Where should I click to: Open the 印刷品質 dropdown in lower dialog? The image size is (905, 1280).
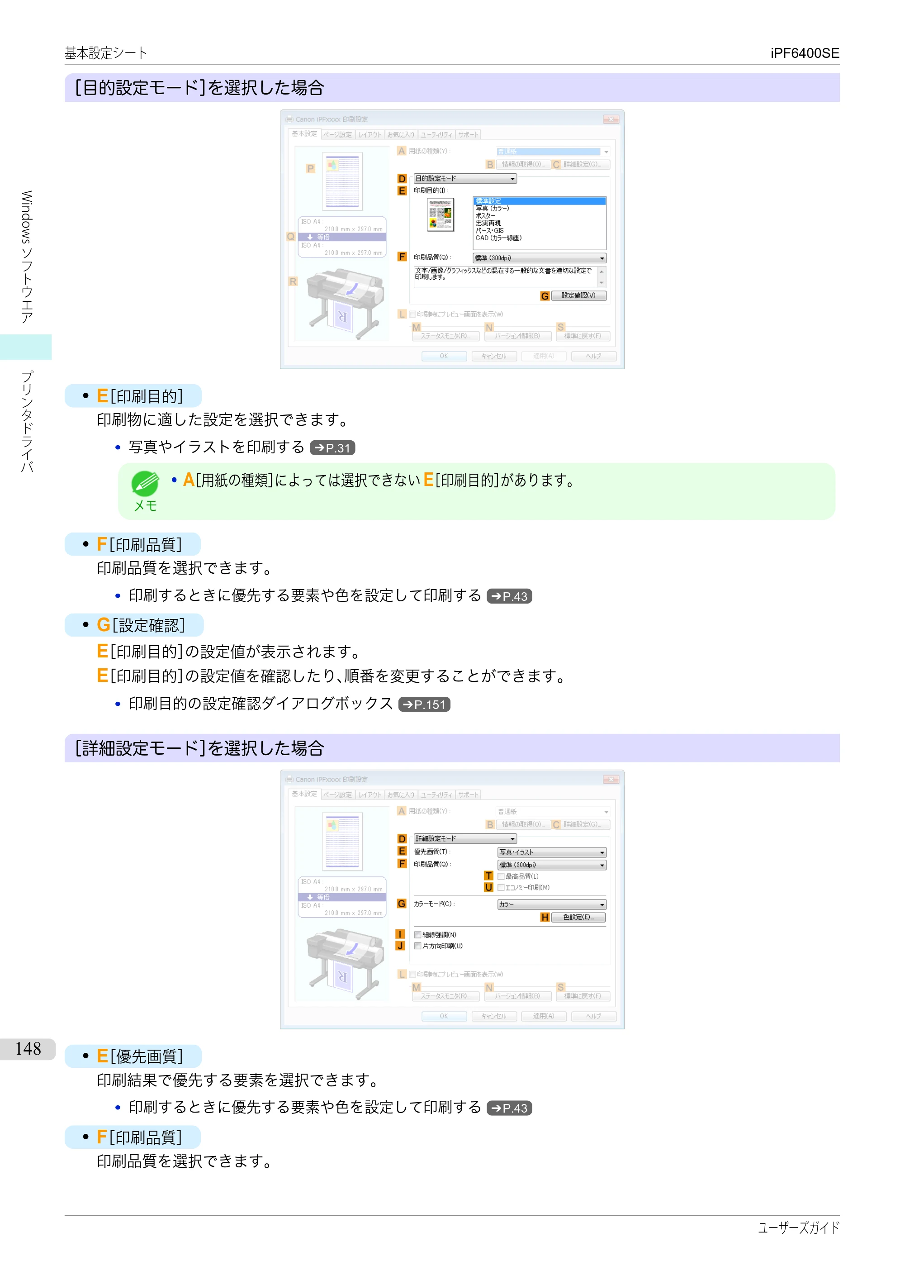tap(552, 865)
